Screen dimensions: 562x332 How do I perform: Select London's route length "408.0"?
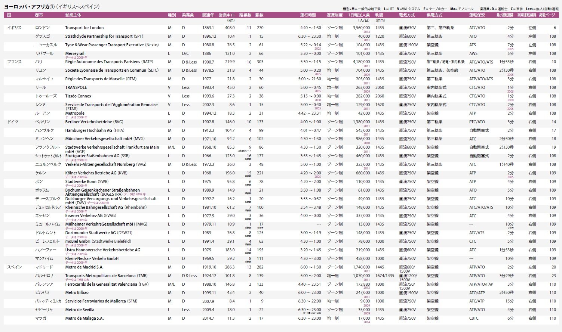[x=230, y=28]
